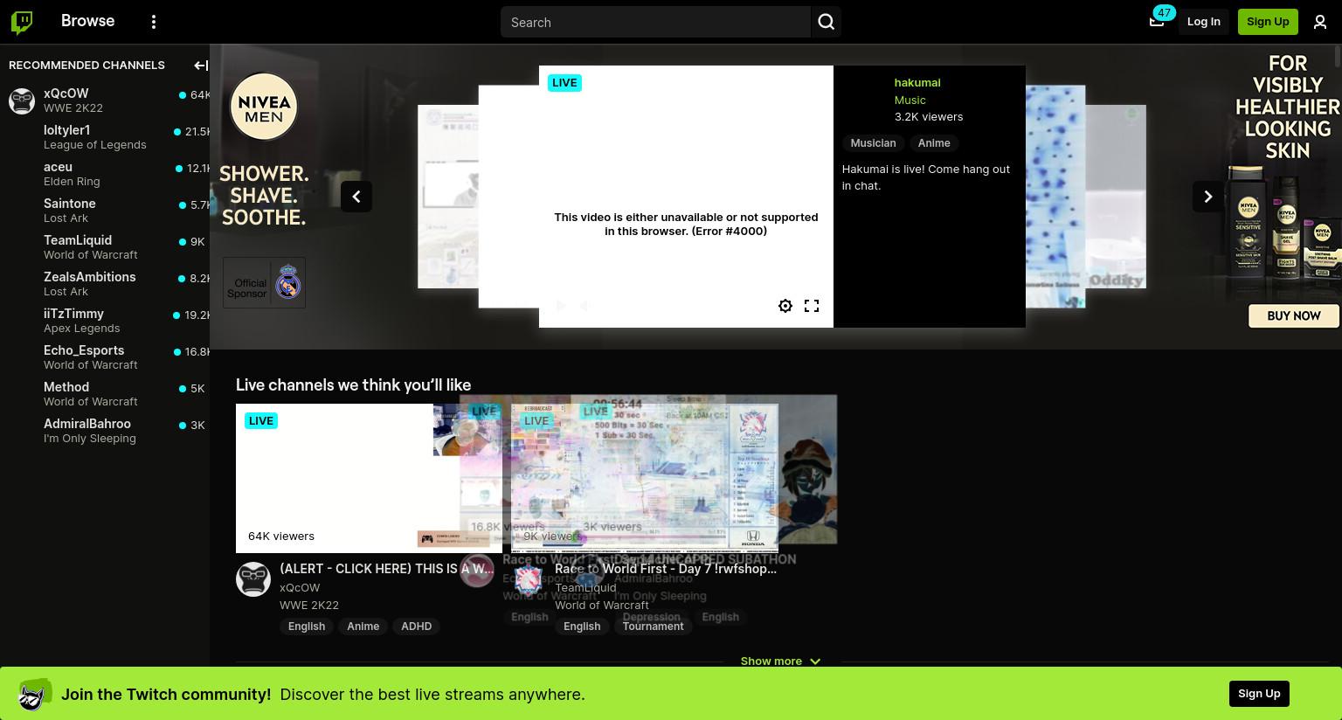Click hakumai channel name in carousel
The height and width of the screenshot is (720, 1342).
click(917, 82)
